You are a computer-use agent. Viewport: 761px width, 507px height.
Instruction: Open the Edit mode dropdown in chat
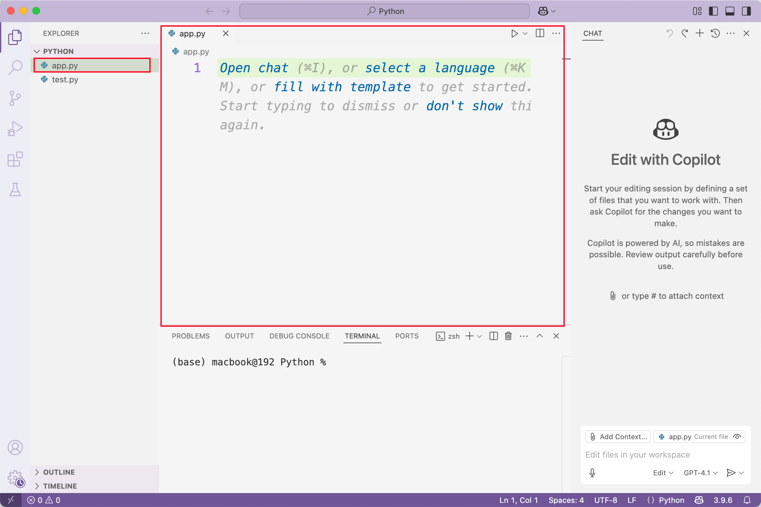[x=663, y=473]
